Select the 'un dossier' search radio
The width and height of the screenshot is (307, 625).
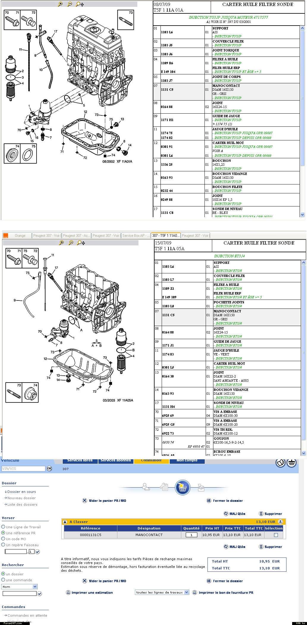coord(3,574)
